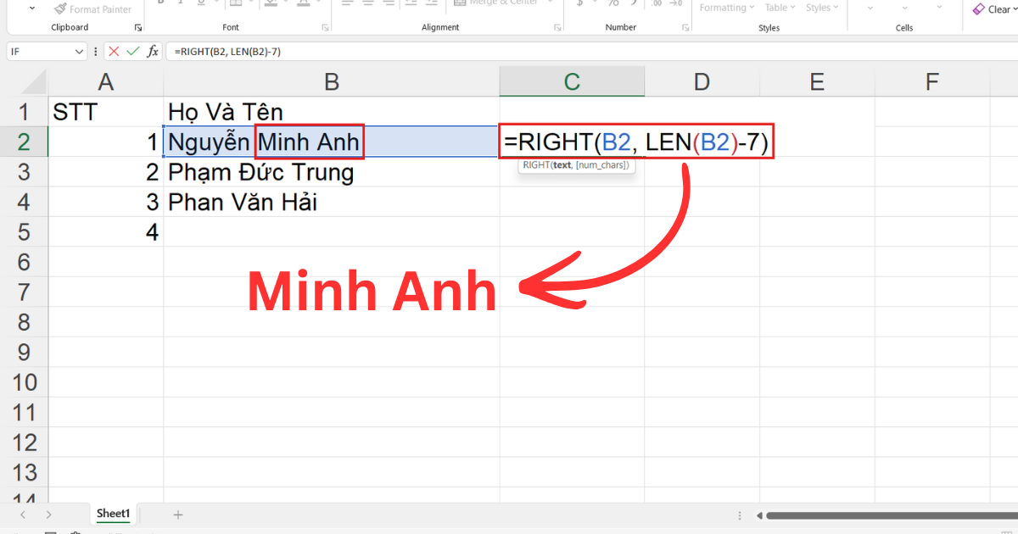The height and width of the screenshot is (534, 1018).
Task: Cancel formula entry using the X button
Action: tap(114, 51)
